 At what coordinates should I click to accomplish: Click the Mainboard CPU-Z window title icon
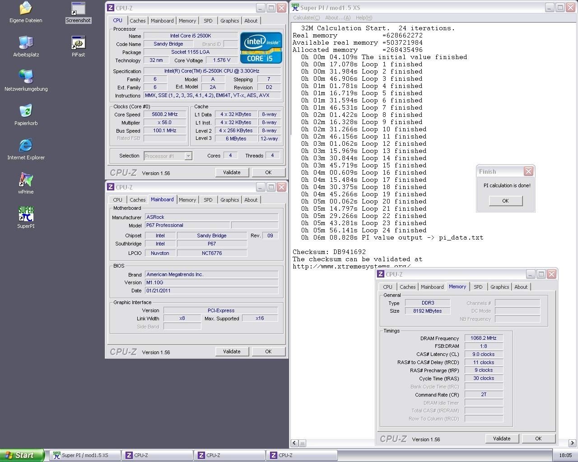pos(111,187)
